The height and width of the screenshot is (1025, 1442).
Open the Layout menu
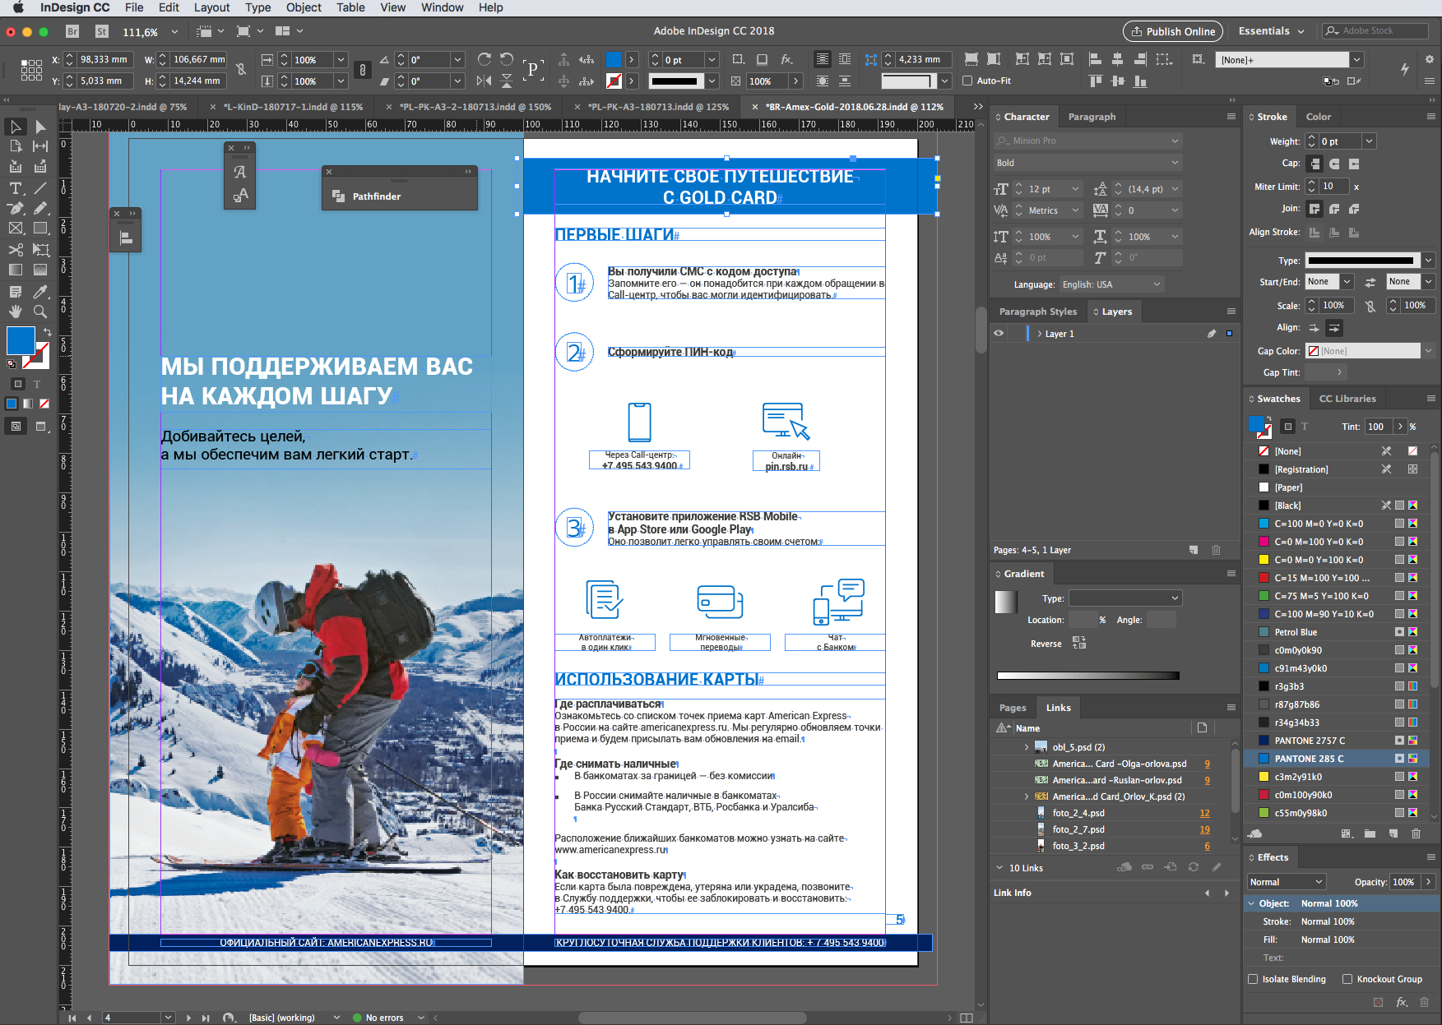tap(211, 7)
